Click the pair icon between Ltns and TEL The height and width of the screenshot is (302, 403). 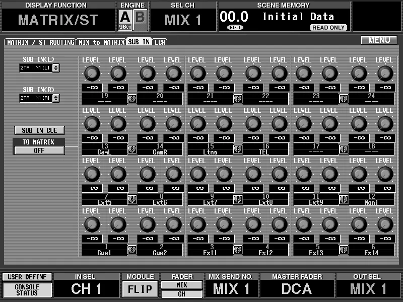238,149
